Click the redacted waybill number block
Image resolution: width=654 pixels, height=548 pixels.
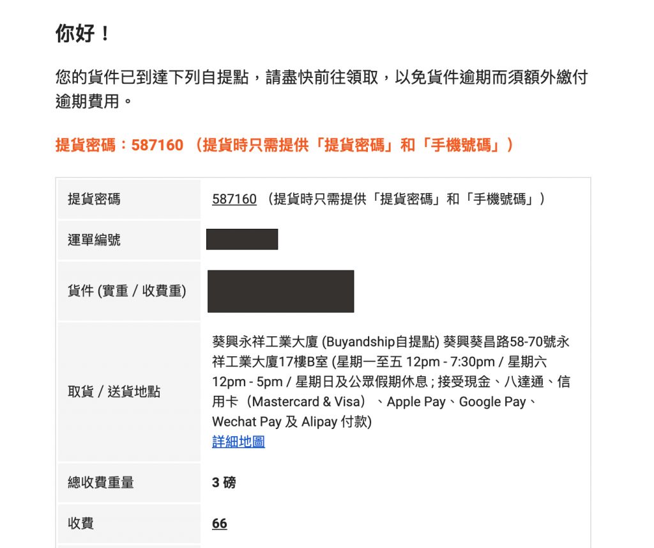242,239
